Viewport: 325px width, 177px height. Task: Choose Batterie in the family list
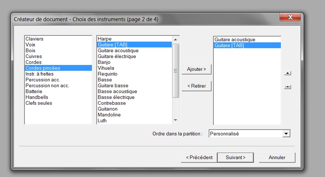coord(34,91)
